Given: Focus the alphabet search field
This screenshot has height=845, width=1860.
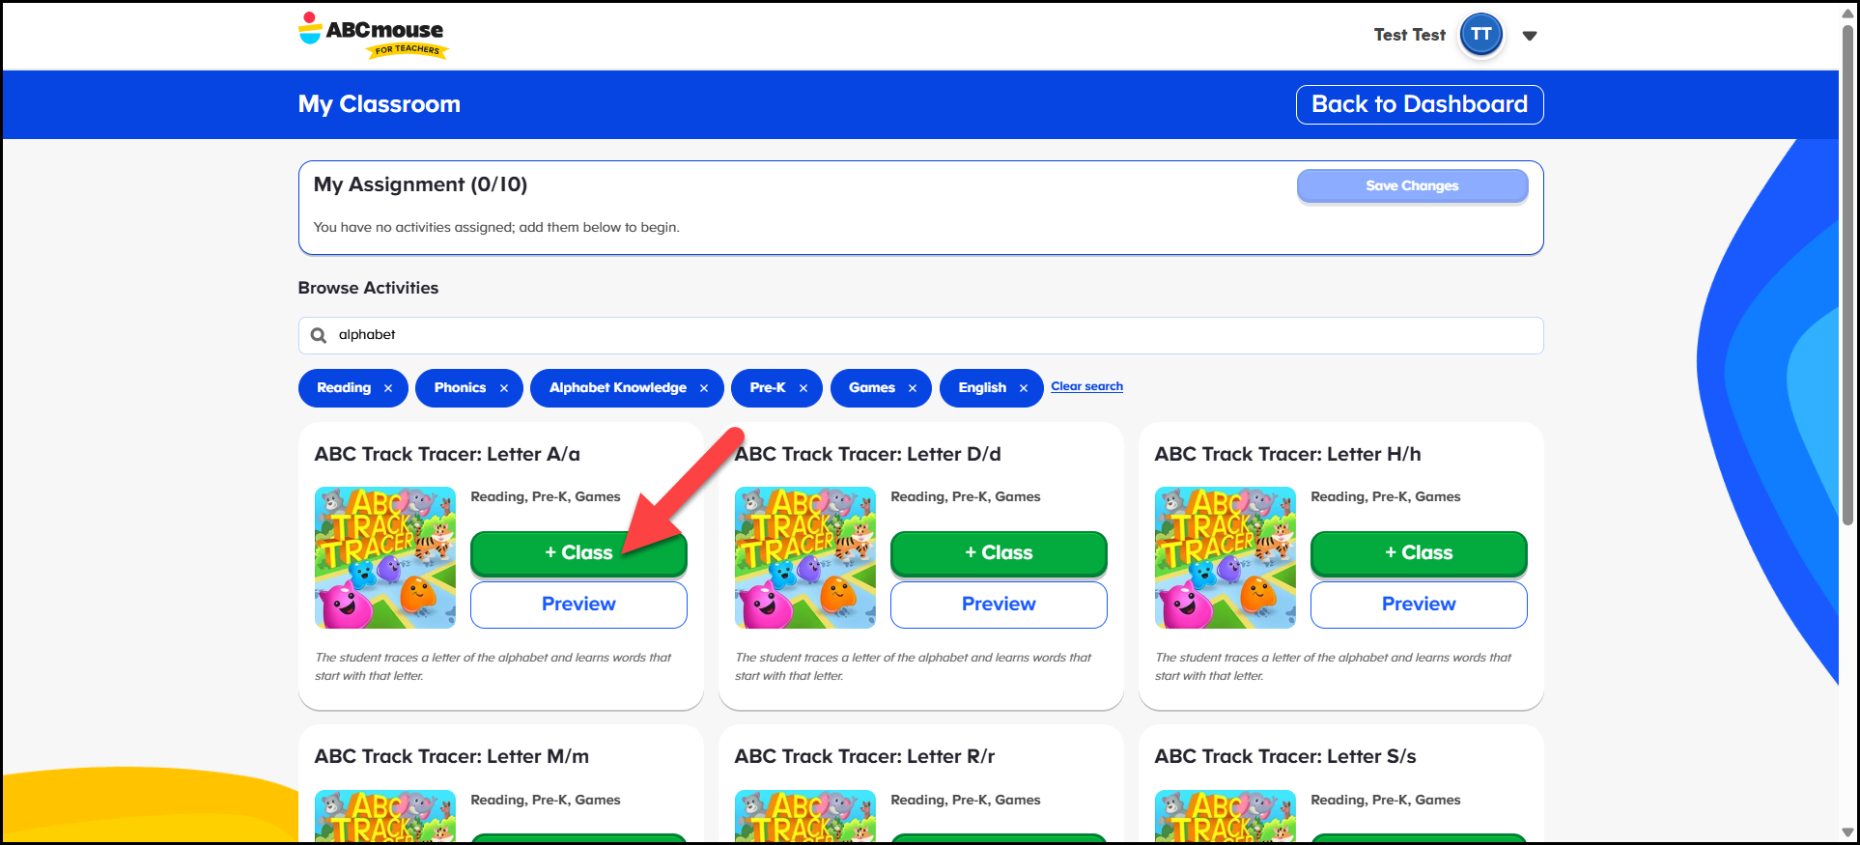Looking at the screenshot, I should (920, 335).
